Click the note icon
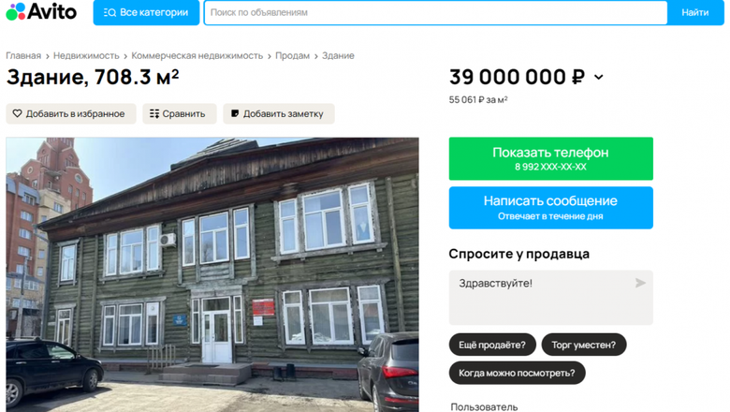This screenshot has height=412, width=730. 235,113
